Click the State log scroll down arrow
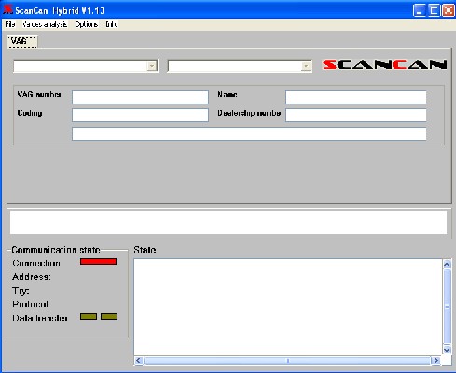Viewport: 456px width, 373px height. pos(447,350)
